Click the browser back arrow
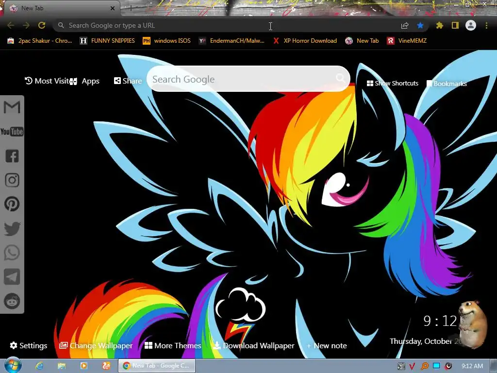 [x=11, y=25]
